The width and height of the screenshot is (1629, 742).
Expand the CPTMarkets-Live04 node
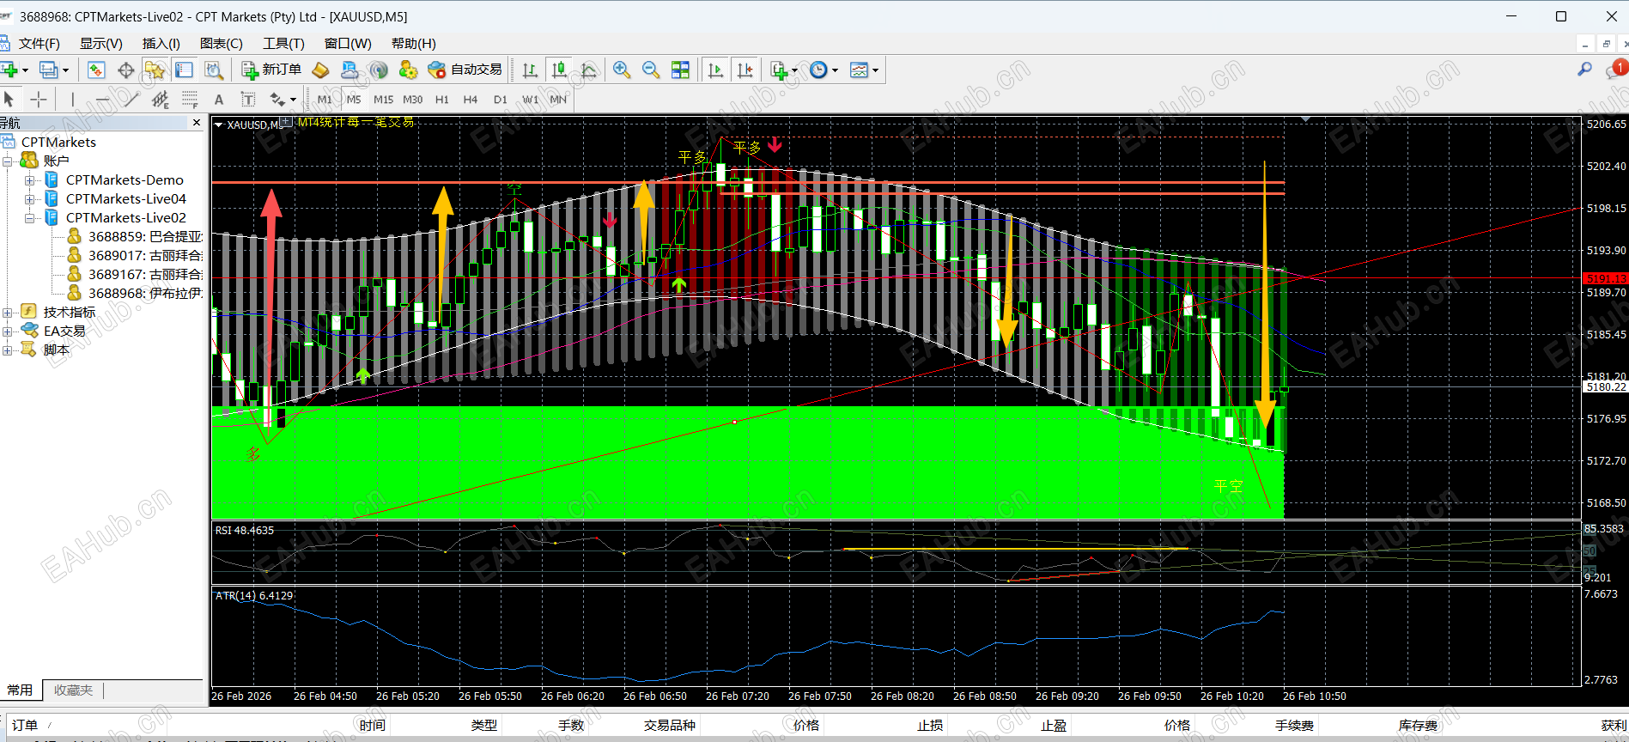coord(30,198)
